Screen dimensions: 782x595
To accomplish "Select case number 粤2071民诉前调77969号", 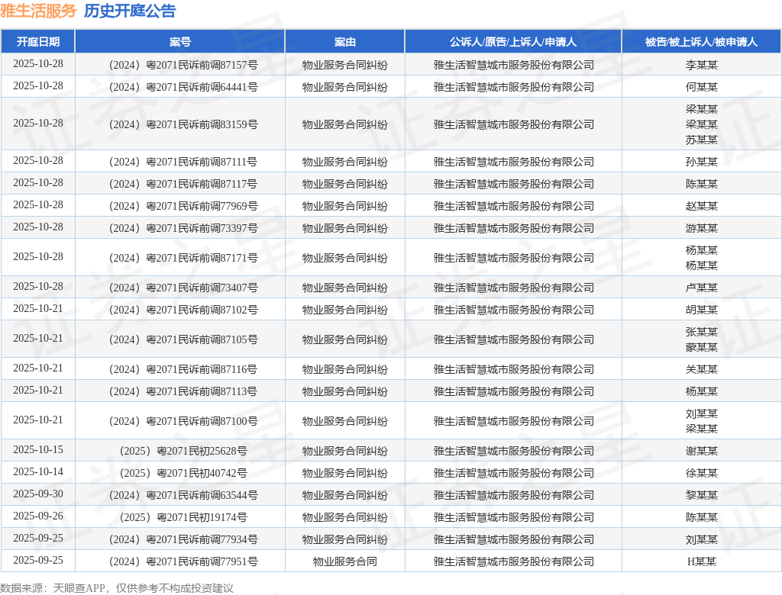I will (183, 206).
